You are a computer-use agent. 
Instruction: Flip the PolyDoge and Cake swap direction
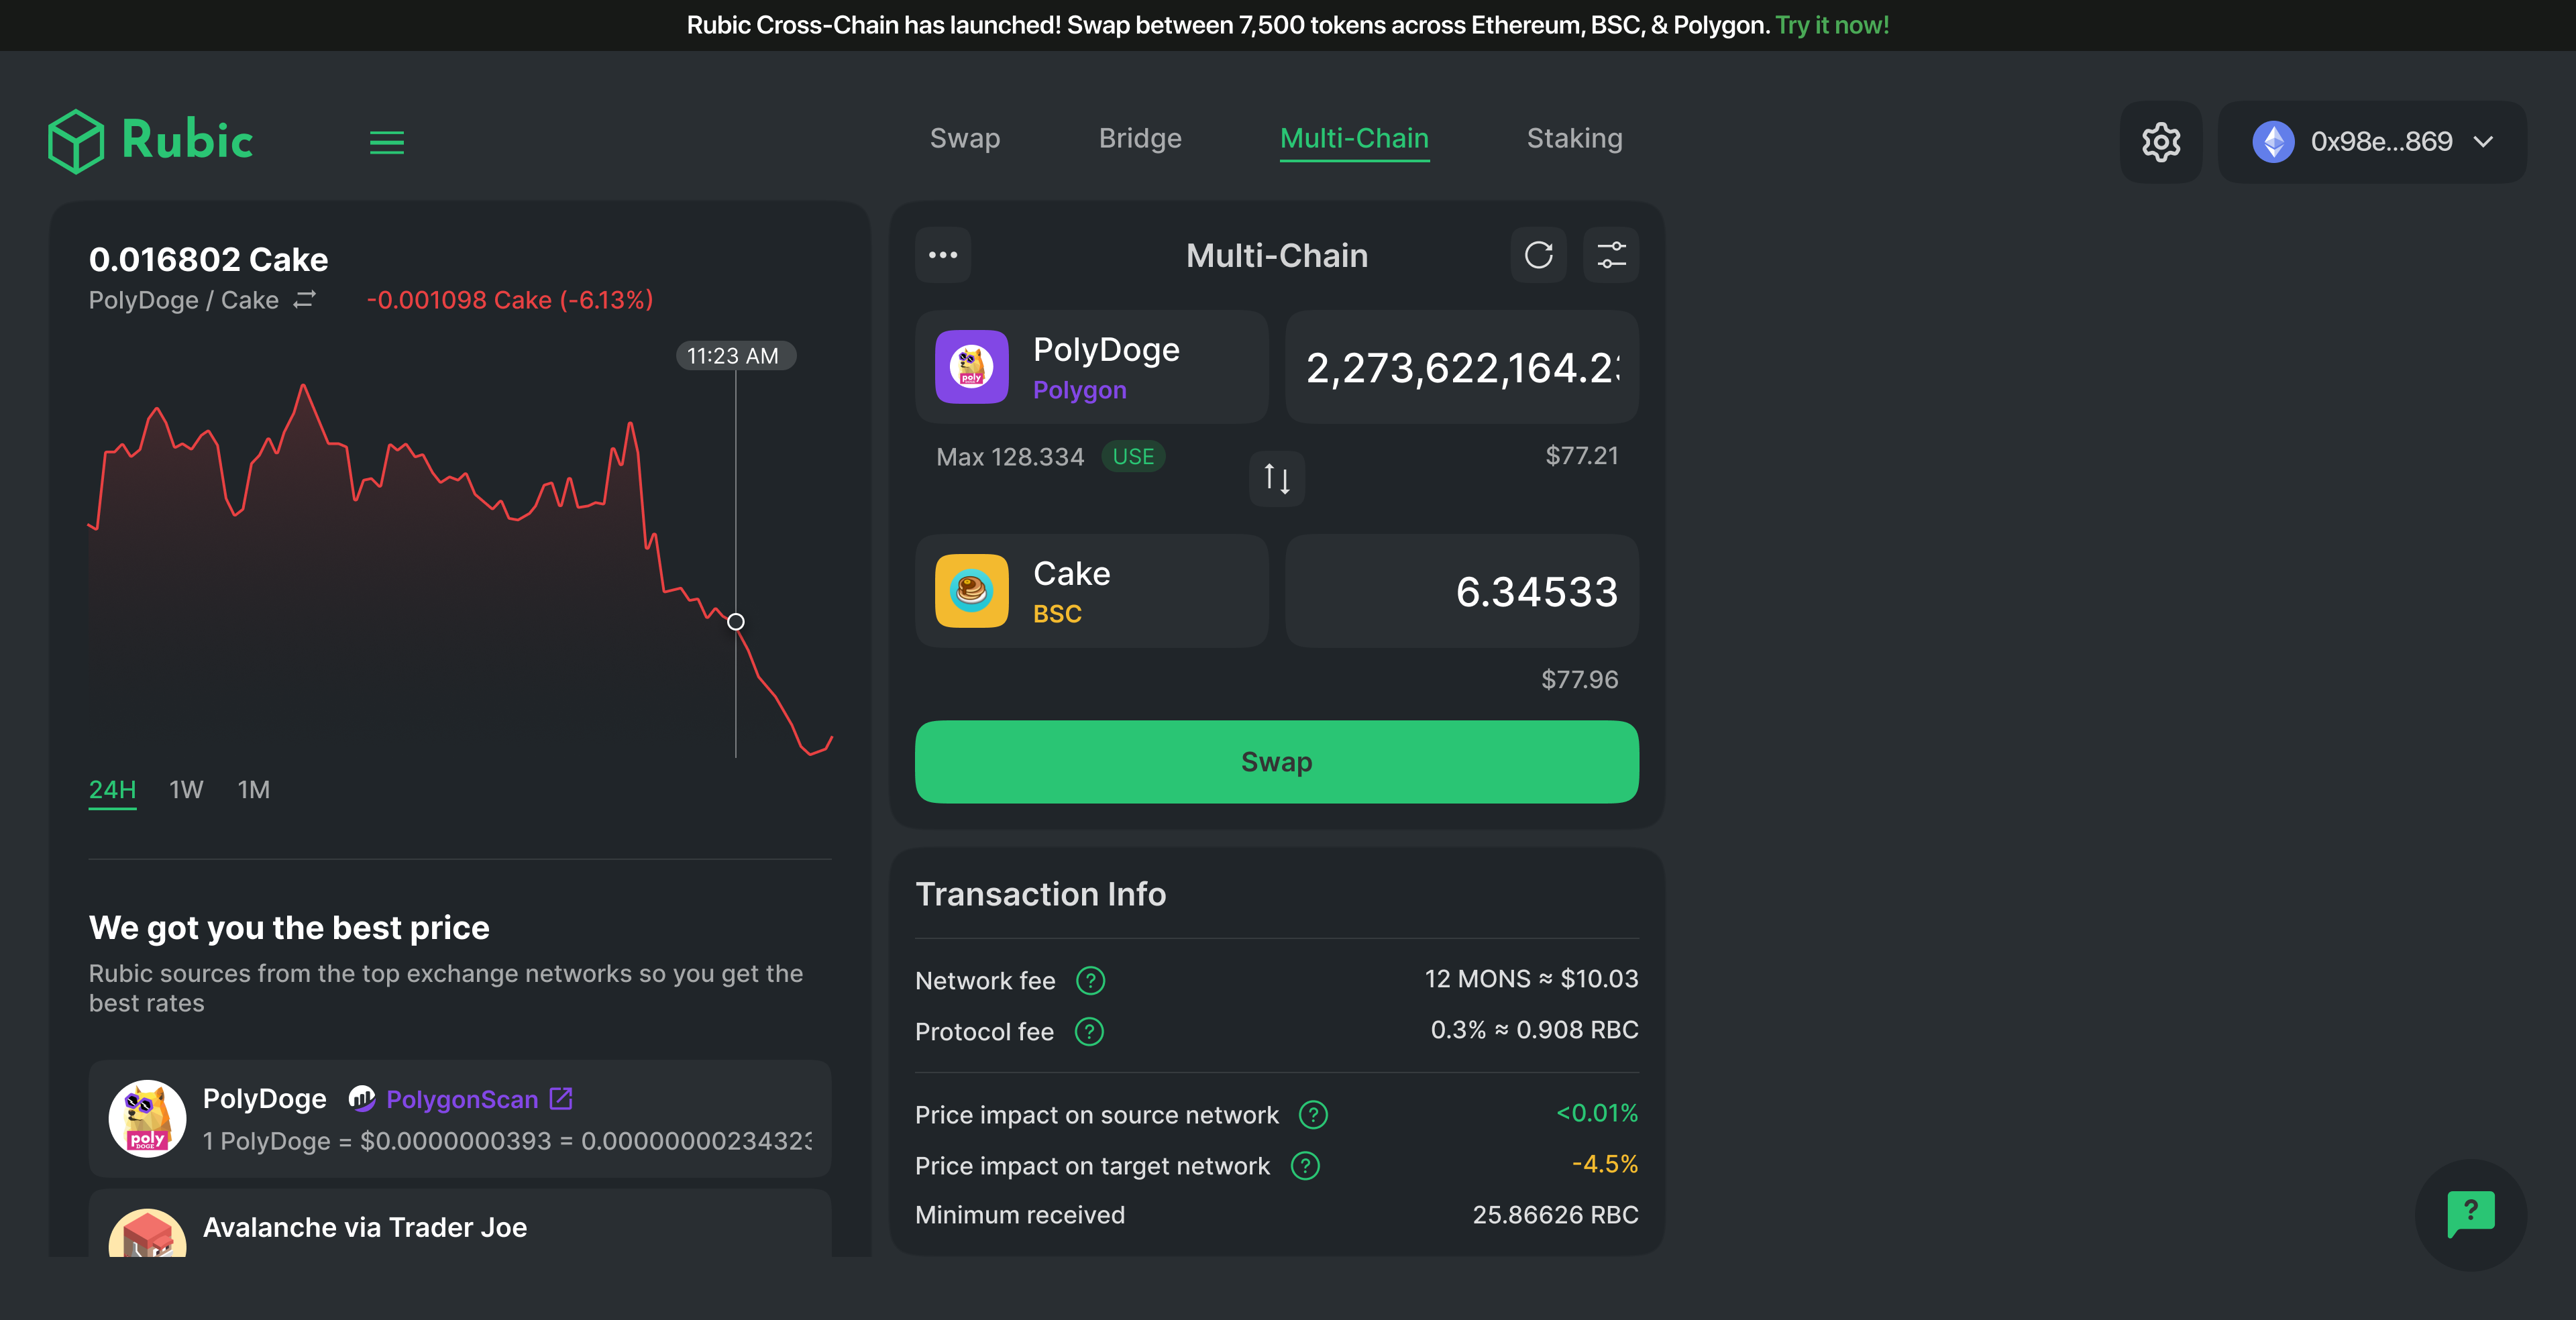pyautogui.click(x=1276, y=478)
